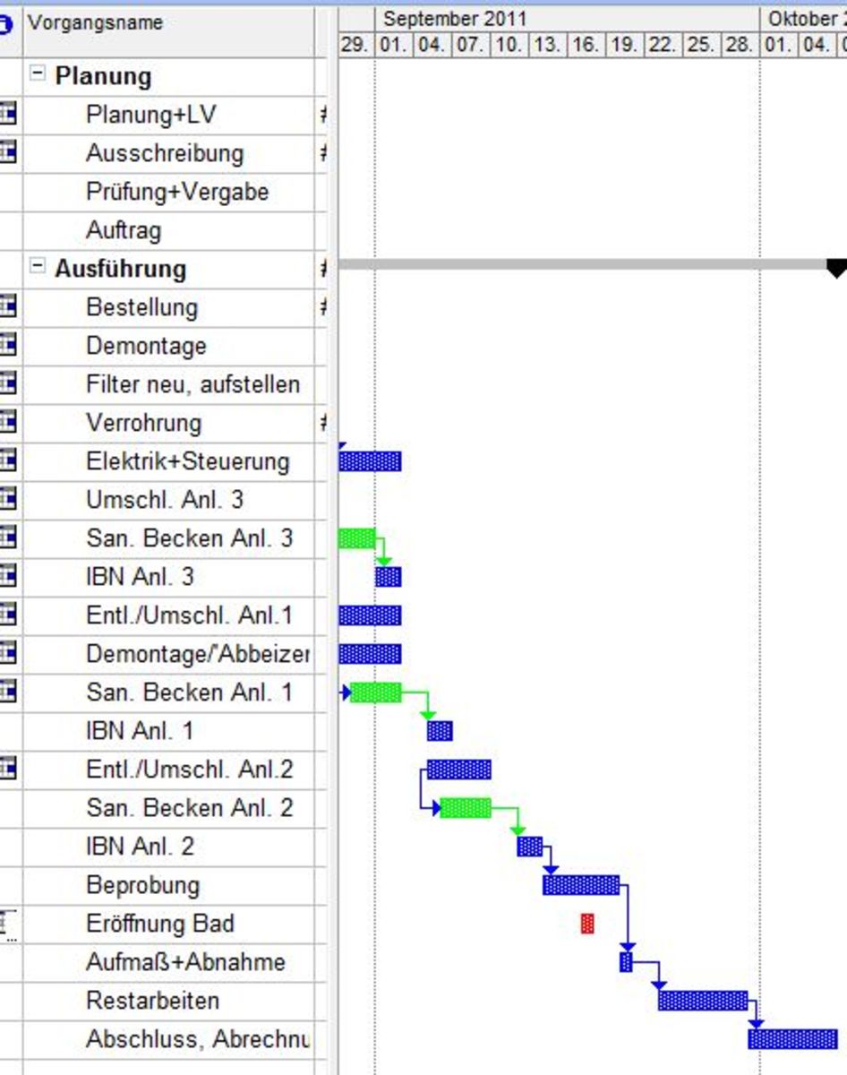
Task: Collapse the Planung summary task
Action: [x=37, y=74]
